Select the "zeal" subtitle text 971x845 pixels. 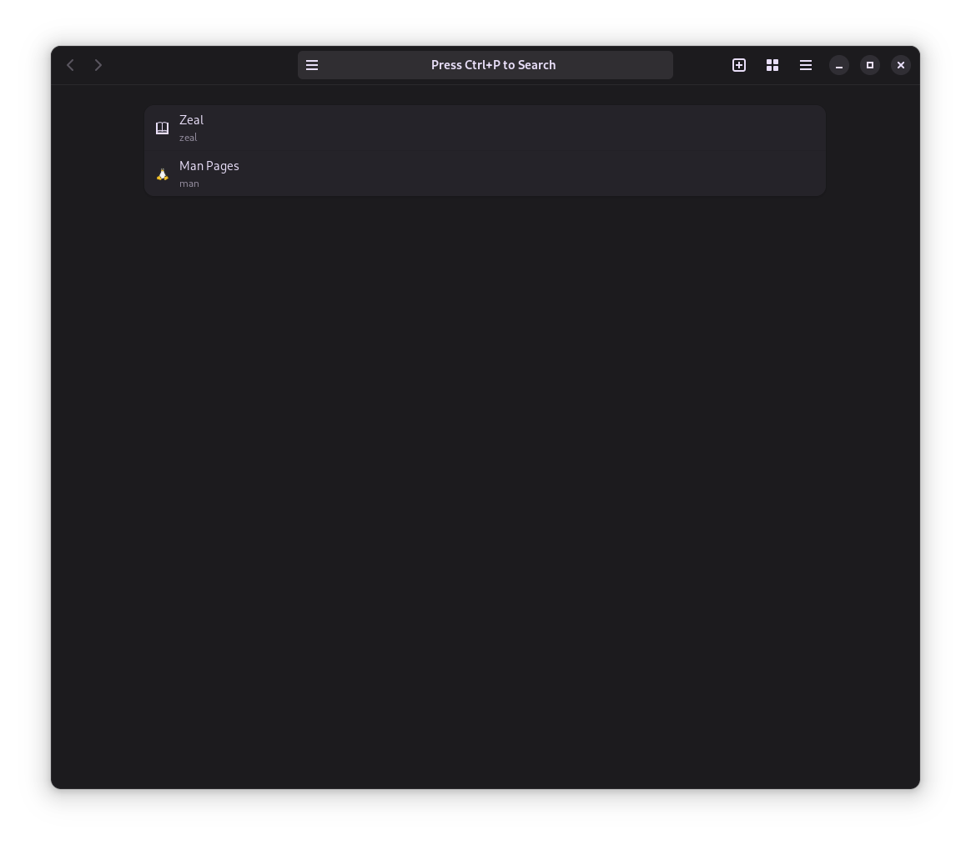(x=189, y=138)
